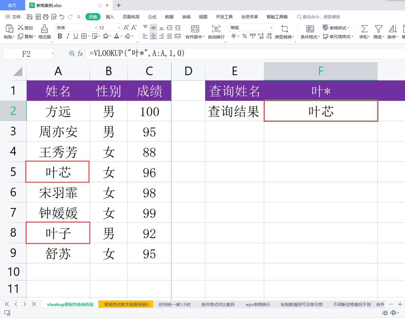Viewport: 405px width, 318px height.
Task: Click the formula bar input field
Action: pos(245,53)
